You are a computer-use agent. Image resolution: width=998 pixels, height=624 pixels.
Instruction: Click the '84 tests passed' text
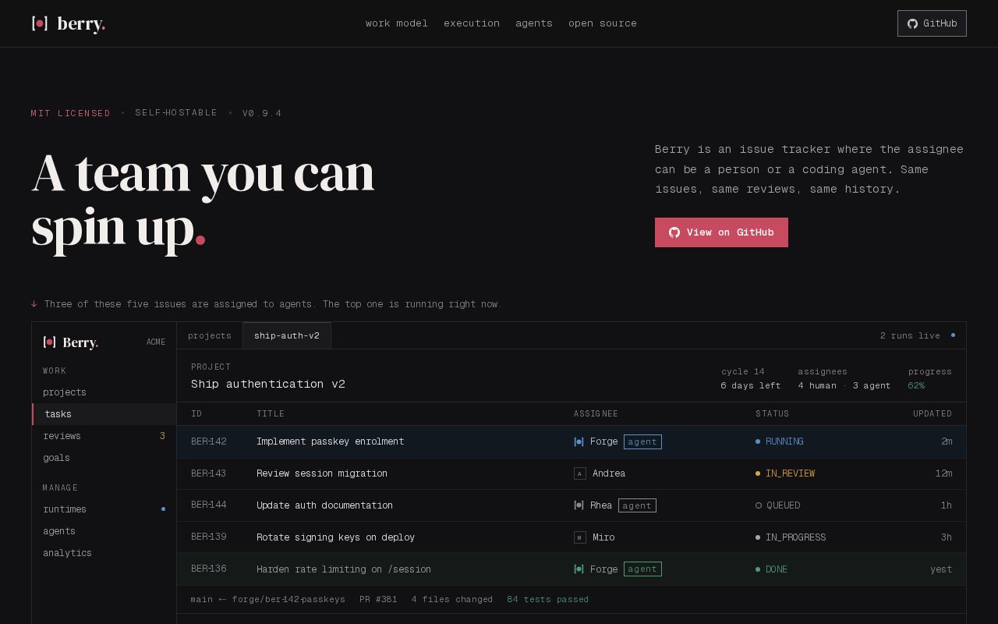tap(548, 599)
